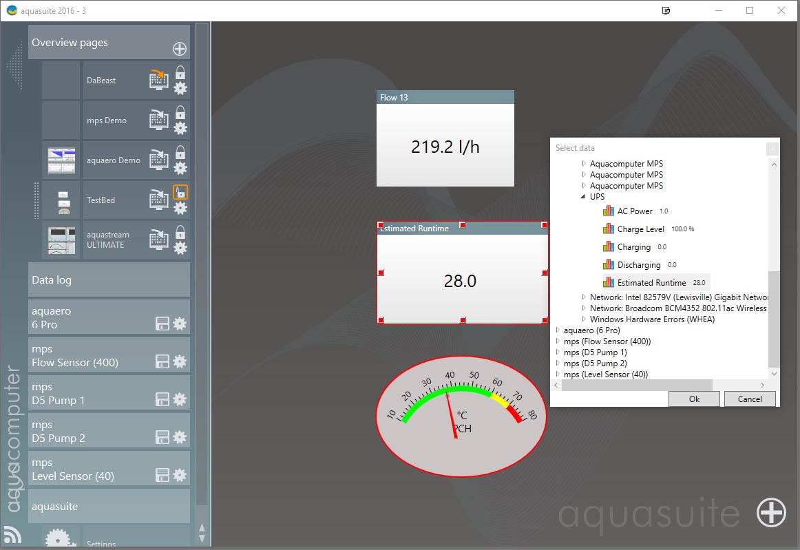This screenshot has height=550, width=800.
Task: Toggle the lock on mps Demo page
Action: (180, 112)
